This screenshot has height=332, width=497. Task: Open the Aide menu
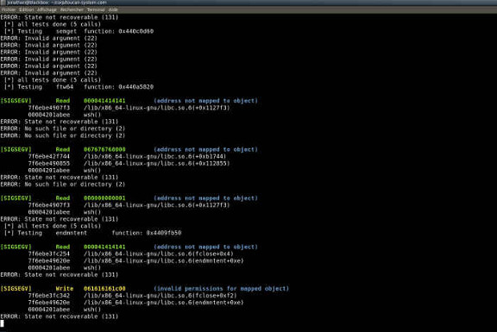(x=113, y=9)
